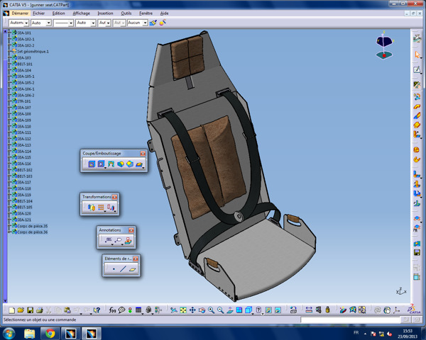Click the New document icon
Viewport: 426px width, 340px height.
(11, 310)
